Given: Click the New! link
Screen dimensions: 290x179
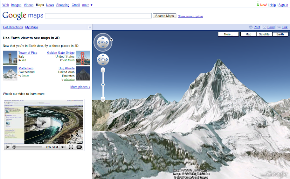Looking at the screenshot, I should pos(263,5).
